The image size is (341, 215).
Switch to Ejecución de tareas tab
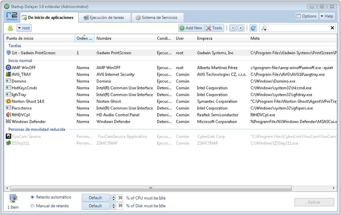pyautogui.click(x=105, y=17)
